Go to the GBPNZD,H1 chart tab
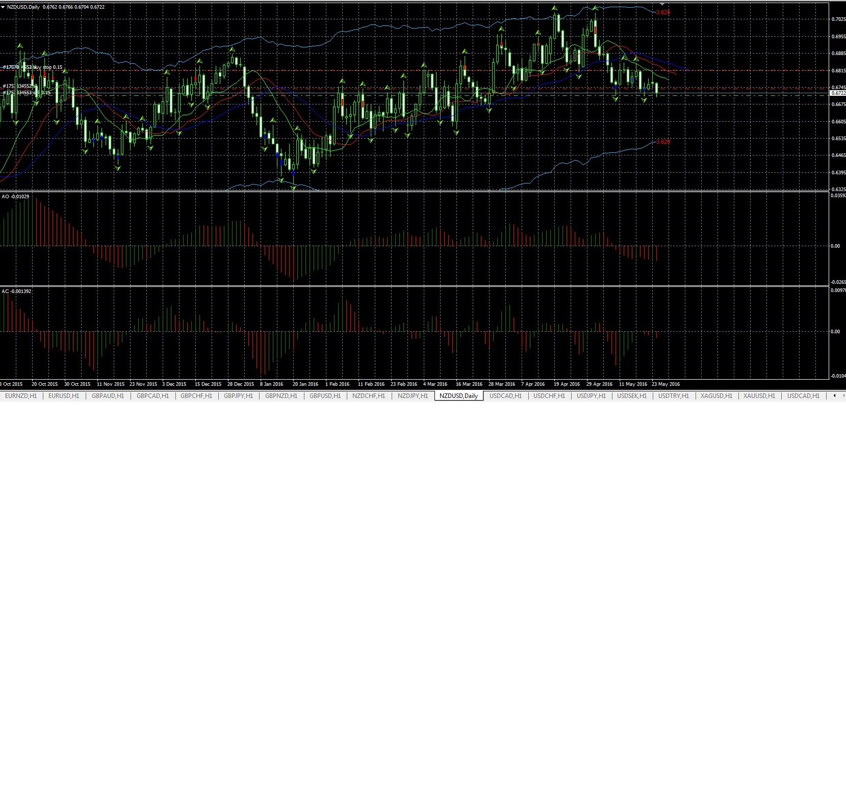Image resolution: width=846 pixels, height=797 pixels. [x=281, y=396]
